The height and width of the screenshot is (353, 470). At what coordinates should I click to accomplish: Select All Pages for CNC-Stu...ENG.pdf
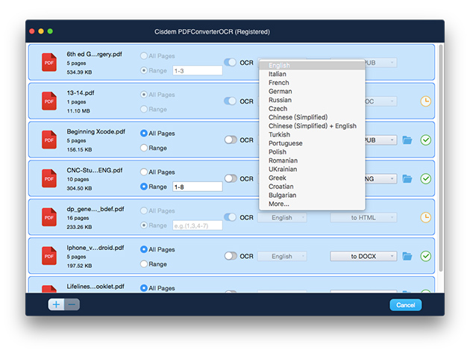(x=144, y=172)
